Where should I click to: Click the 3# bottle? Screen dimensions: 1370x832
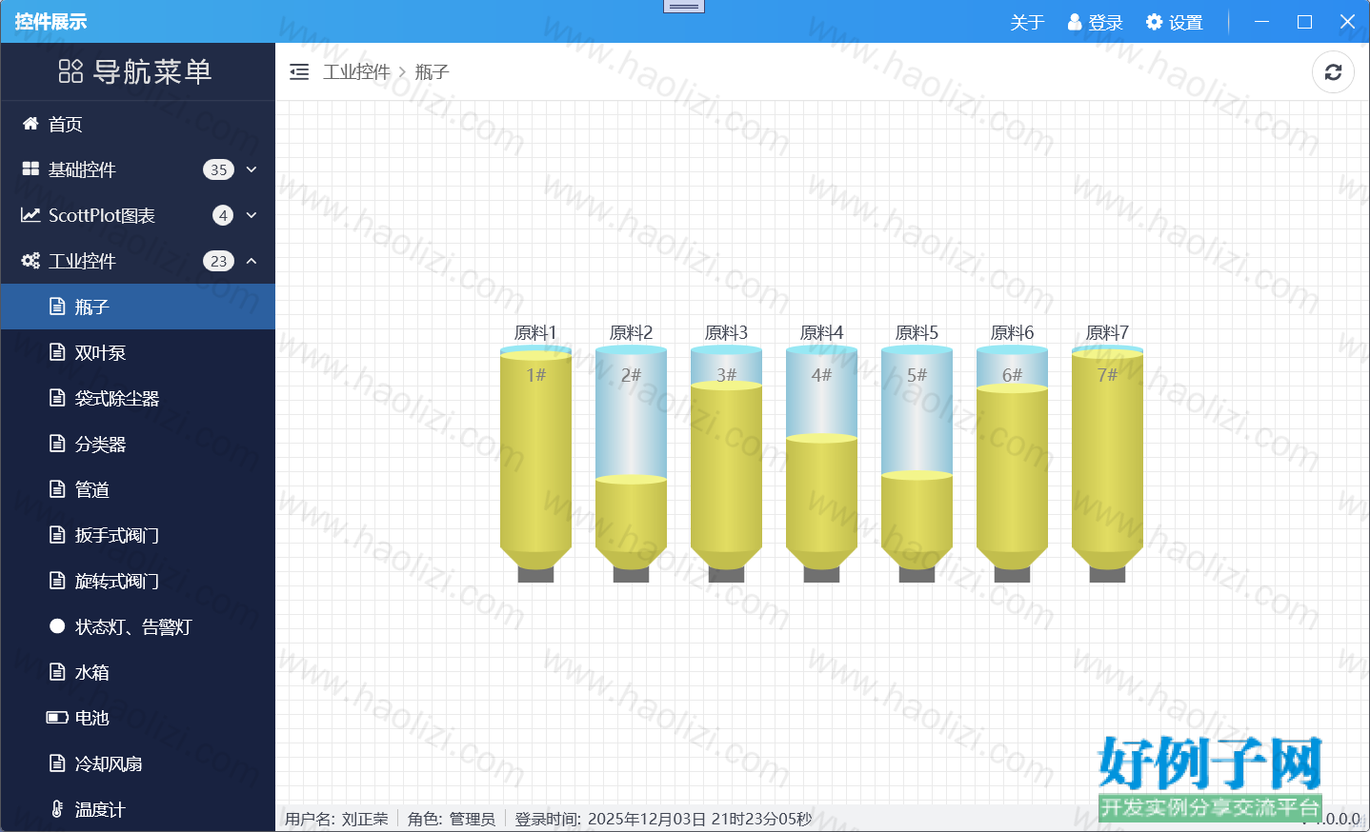726,465
